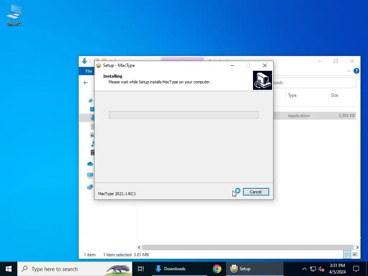The image size is (368, 276).
Task: Click the installer computer graphic icon
Action: (262, 80)
